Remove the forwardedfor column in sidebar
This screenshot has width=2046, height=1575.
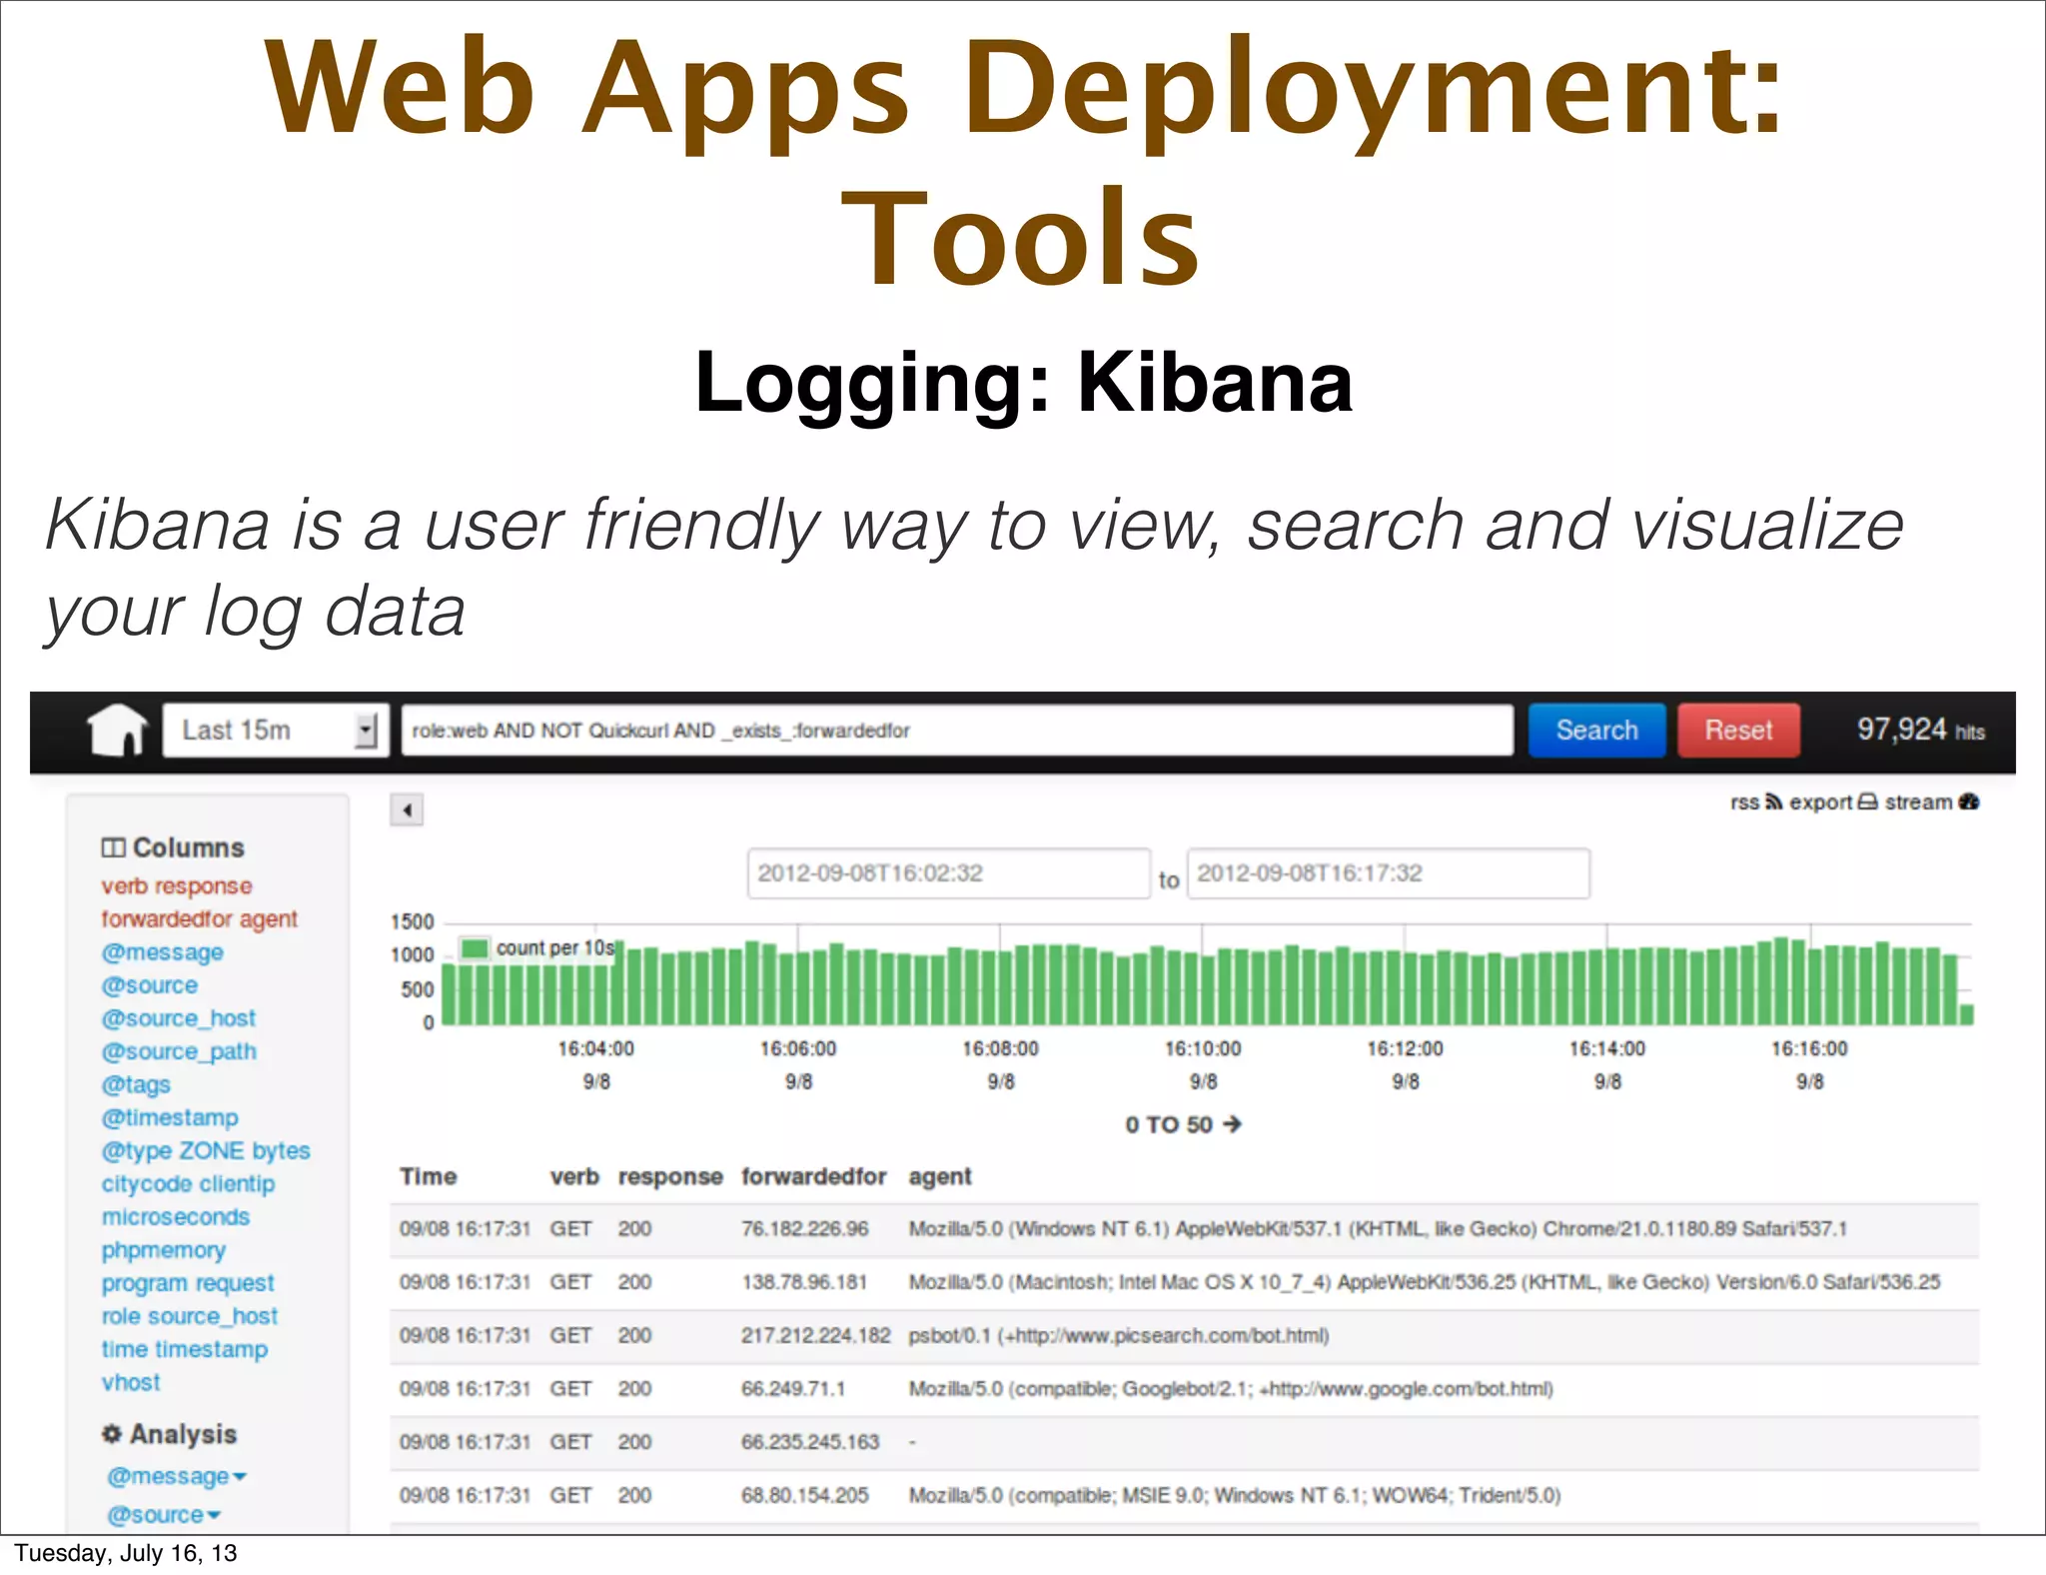tap(167, 918)
